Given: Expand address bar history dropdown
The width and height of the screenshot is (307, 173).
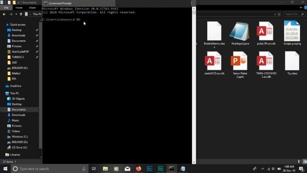Looking at the screenshot, I should click(275, 14).
